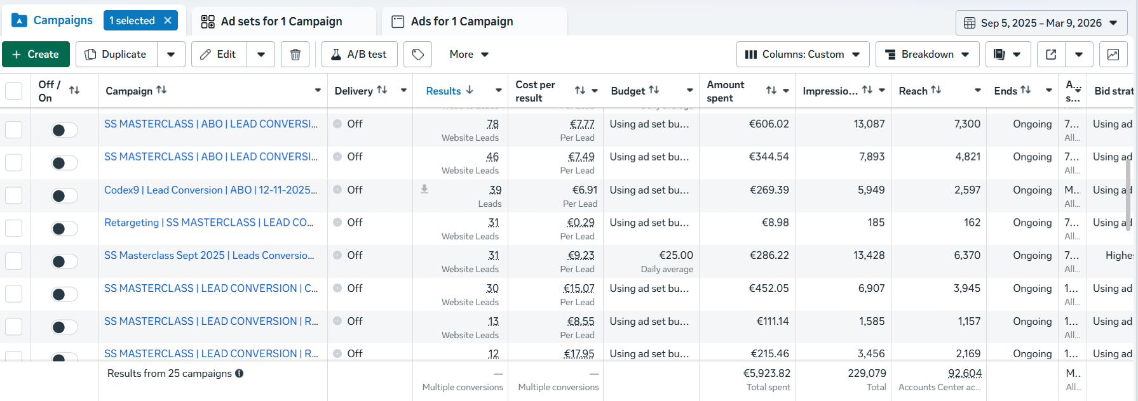Clear the 1 selected filter
Screen dimensions: 1138x401
point(168,21)
